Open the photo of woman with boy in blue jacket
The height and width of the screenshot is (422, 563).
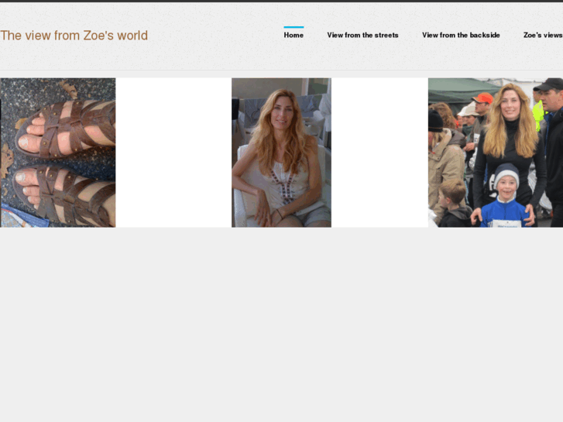click(x=496, y=153)
